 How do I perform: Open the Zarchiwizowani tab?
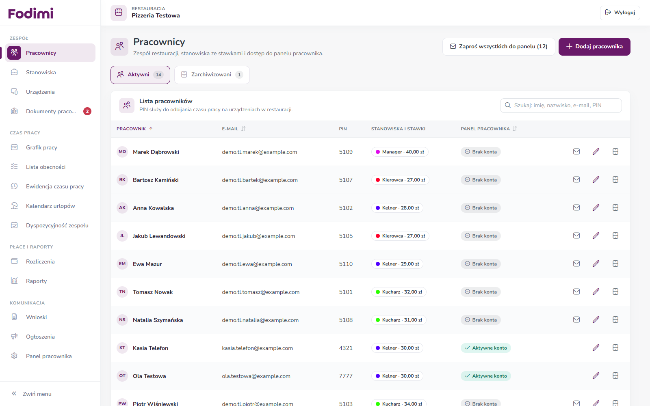pyautogui.click(x=212, y=75)
